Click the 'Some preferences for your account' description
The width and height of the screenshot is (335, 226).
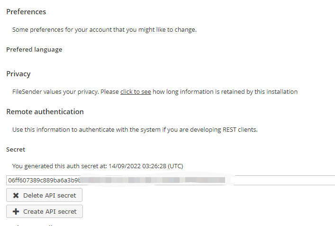pyautogui.click(x=104, y=29)
